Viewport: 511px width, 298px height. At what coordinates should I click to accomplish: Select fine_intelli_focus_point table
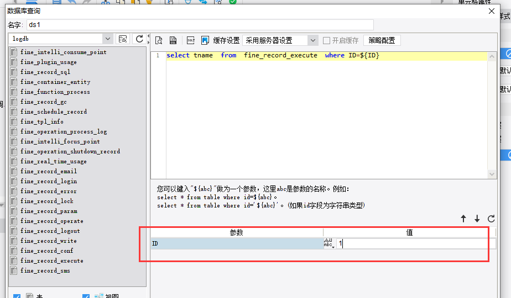pos(60,141)
